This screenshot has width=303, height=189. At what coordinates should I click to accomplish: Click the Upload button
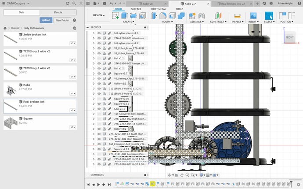pos(46,20)
